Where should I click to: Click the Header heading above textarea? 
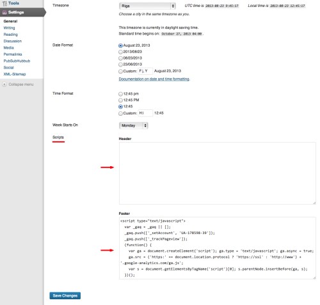click(125, 139)
